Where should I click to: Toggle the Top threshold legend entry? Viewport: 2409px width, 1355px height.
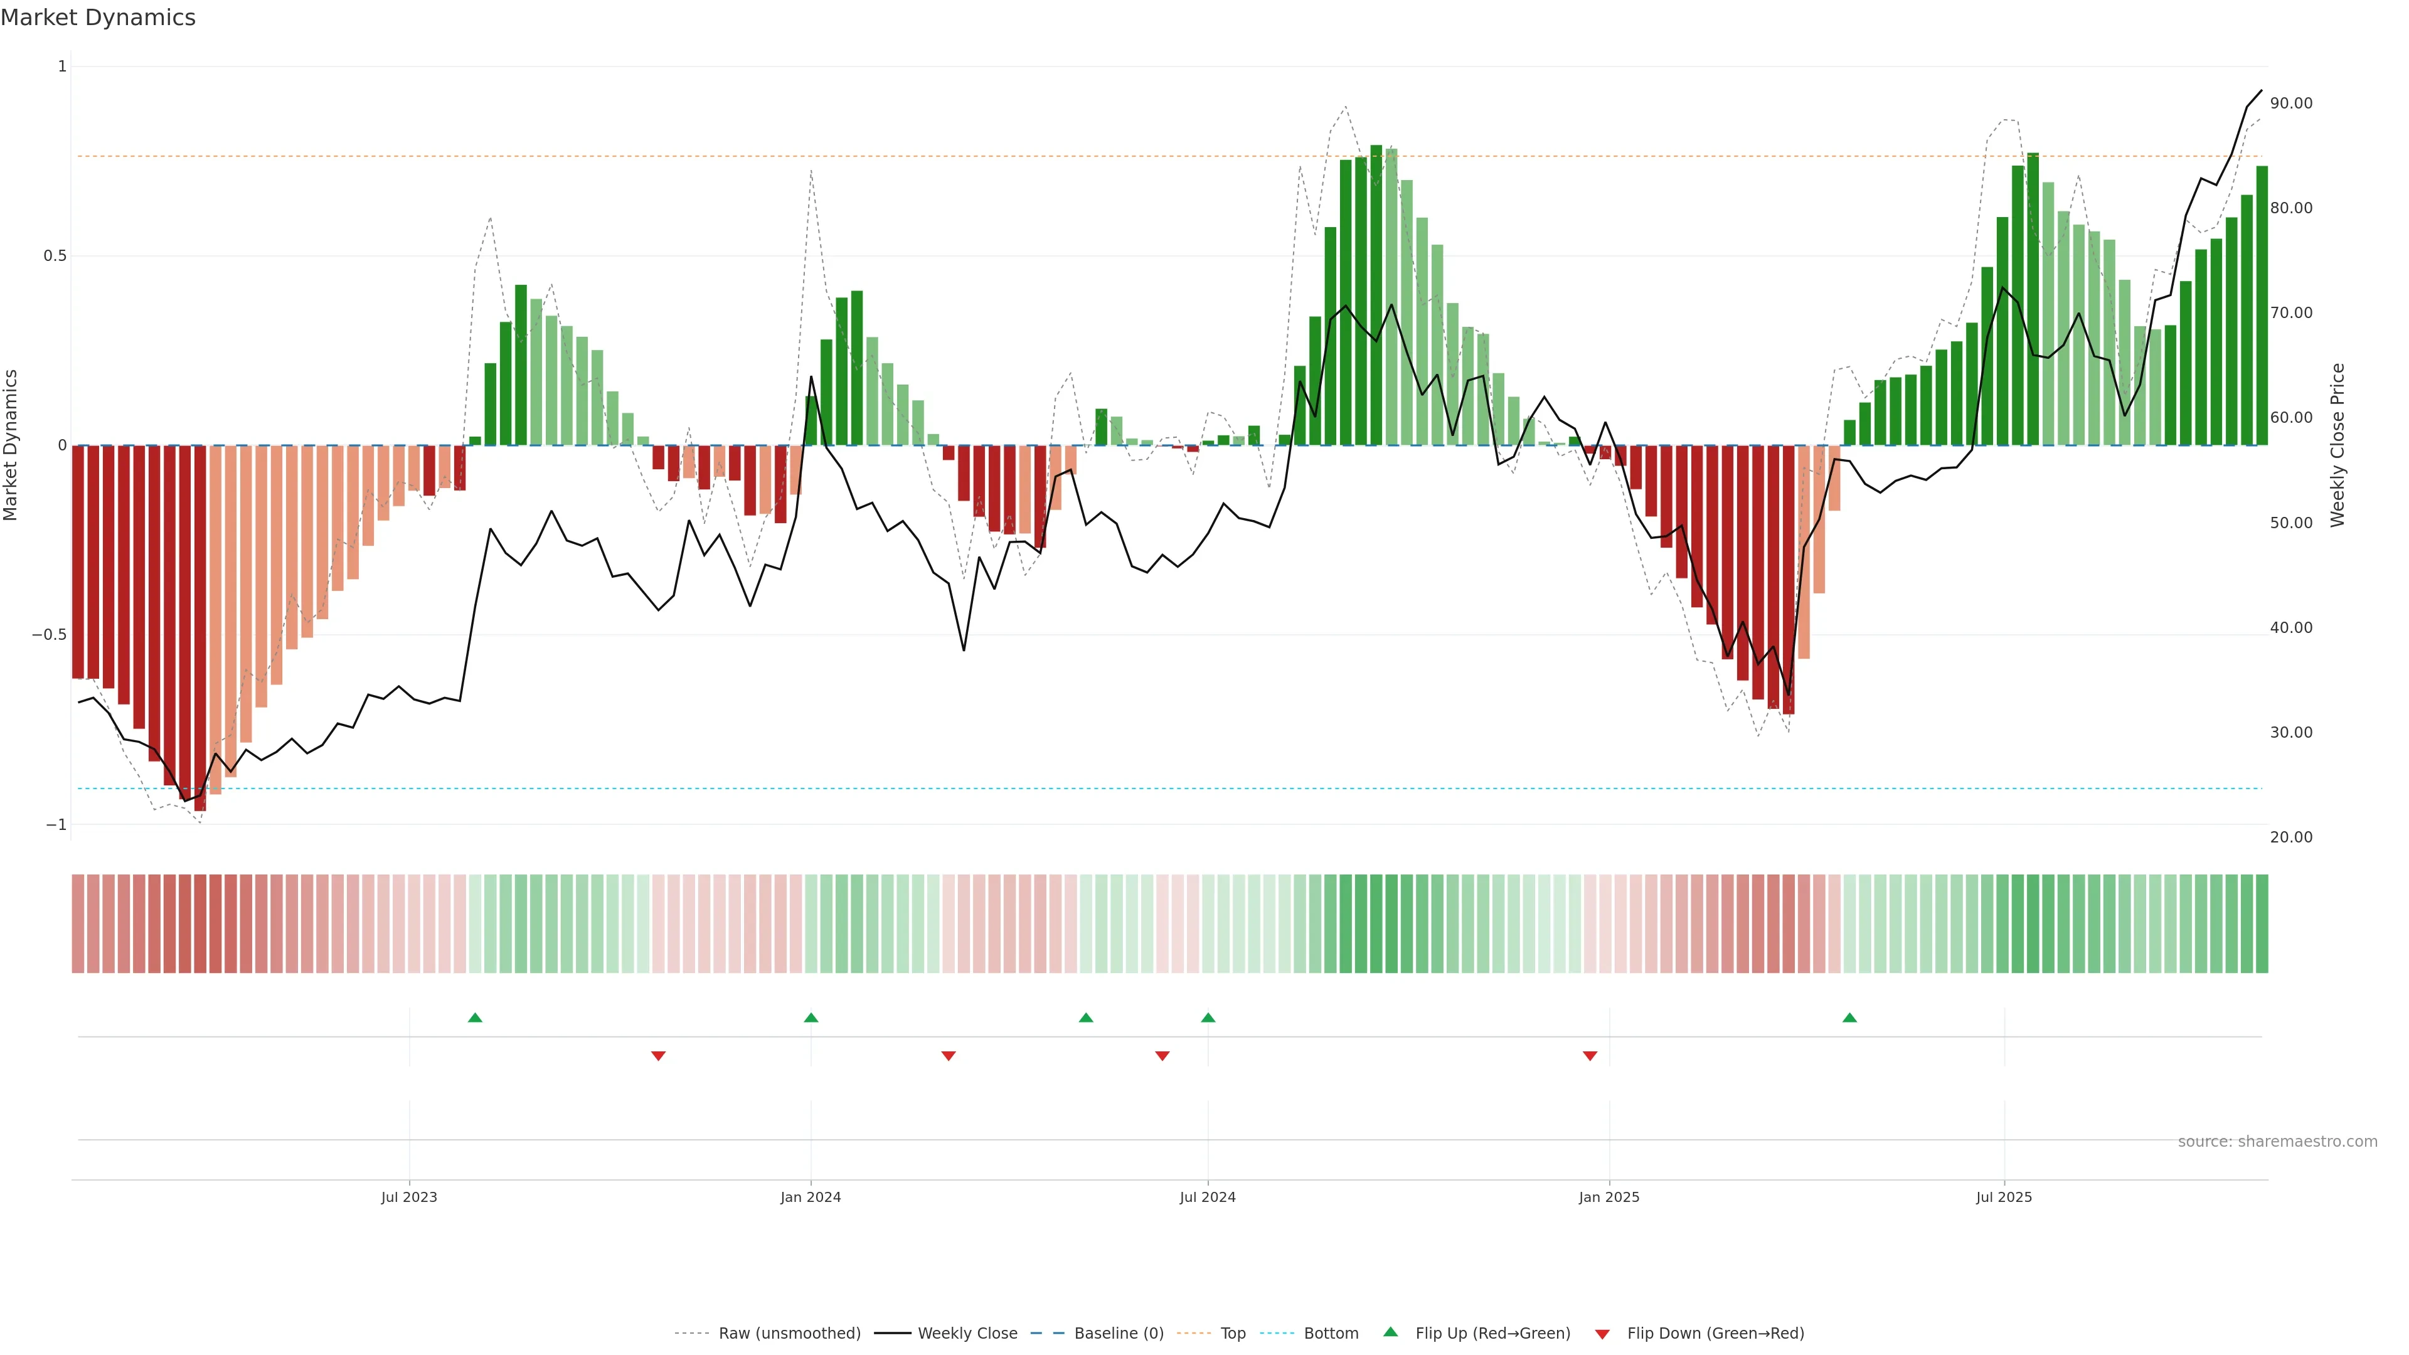tap(1233, 1334)
